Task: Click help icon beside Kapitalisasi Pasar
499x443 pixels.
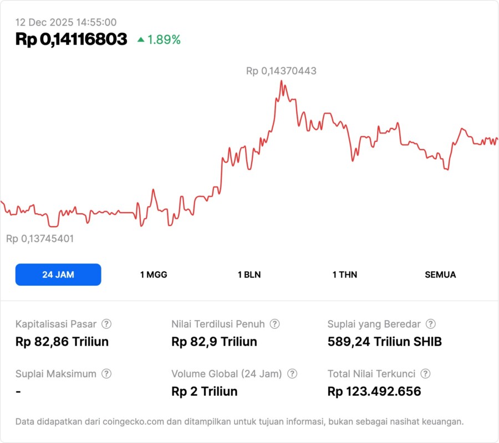Action: tap(106, 324)
